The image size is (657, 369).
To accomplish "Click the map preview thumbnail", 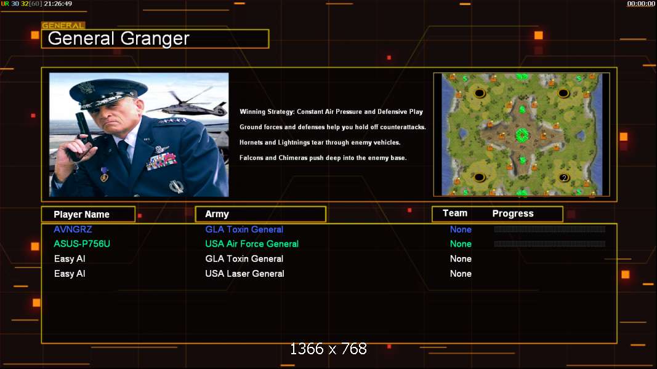I will pos(522,134).
